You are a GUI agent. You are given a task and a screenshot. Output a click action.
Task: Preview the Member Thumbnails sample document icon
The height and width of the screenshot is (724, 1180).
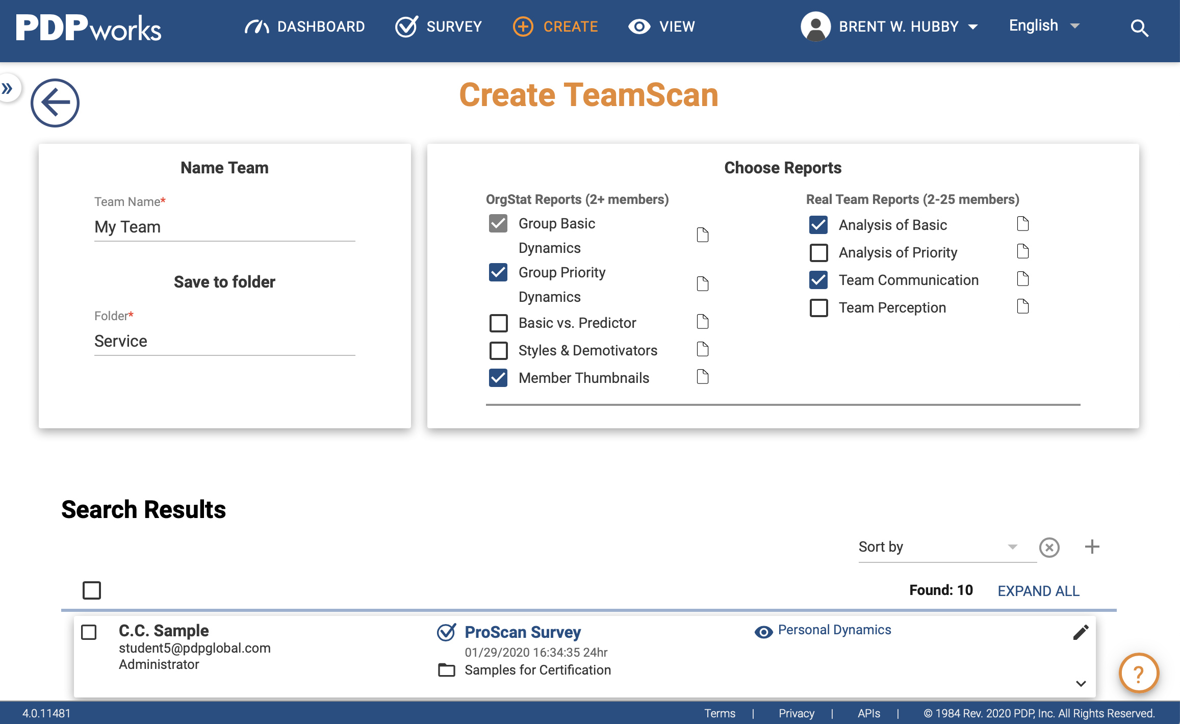702,377
